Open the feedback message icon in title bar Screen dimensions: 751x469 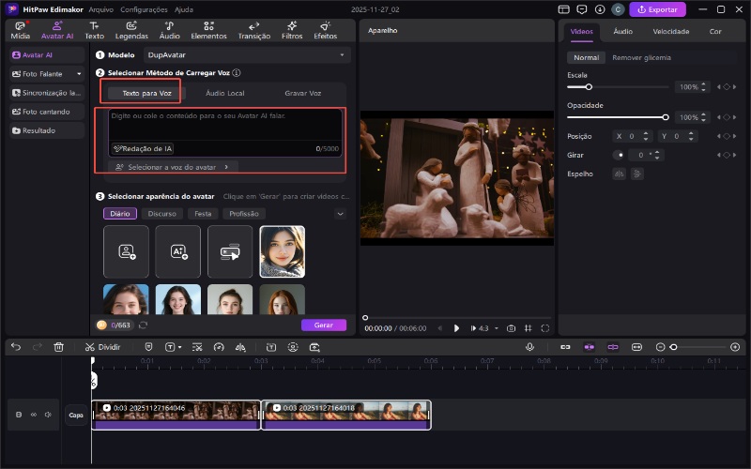tap(581, 9)
